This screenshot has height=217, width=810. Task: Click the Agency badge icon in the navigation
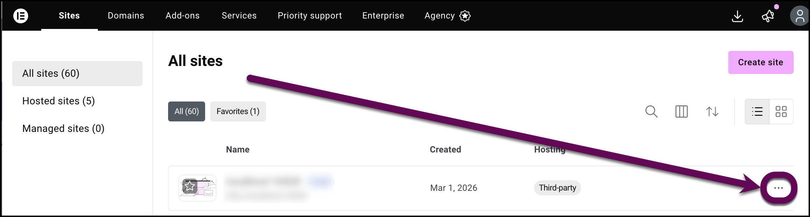pyautogui.click(x=464, y=16)
